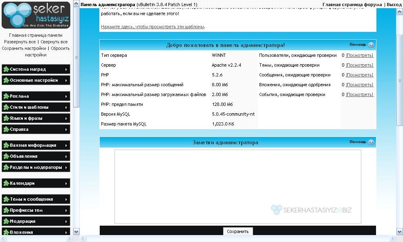This screenshot has height=242, width=403.
Task: Expand Система наград menu arrow
Action: [x=66, y=69]
